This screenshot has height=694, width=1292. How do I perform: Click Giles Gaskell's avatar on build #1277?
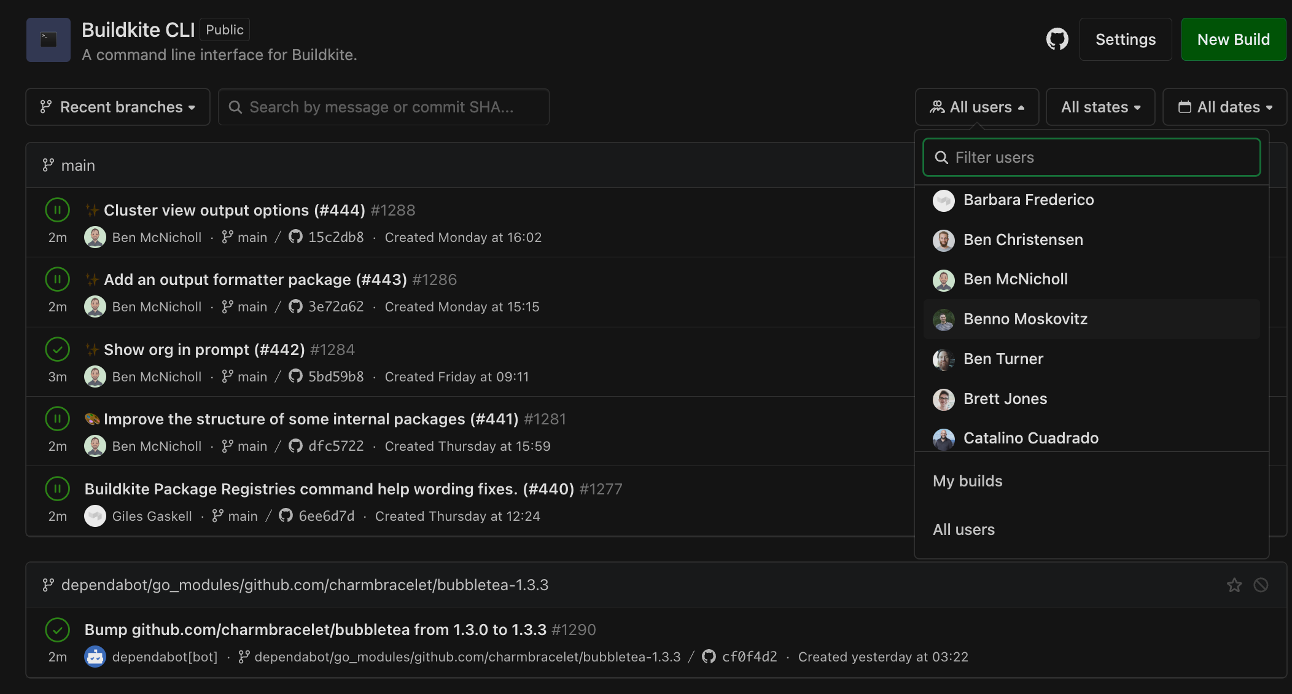(95, 516)
